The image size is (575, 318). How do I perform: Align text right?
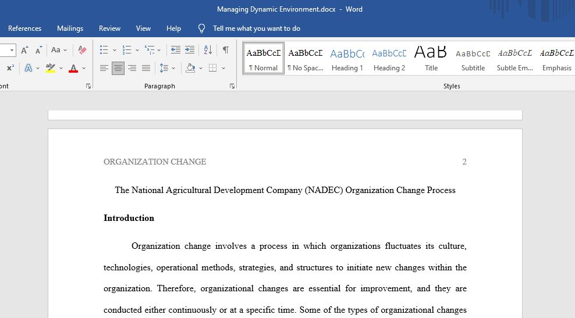coord(132,68)
